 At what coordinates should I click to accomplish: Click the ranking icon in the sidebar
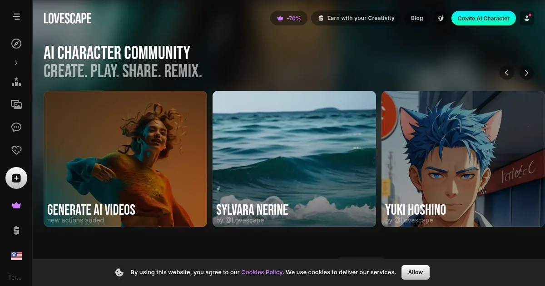pos(16,82)
